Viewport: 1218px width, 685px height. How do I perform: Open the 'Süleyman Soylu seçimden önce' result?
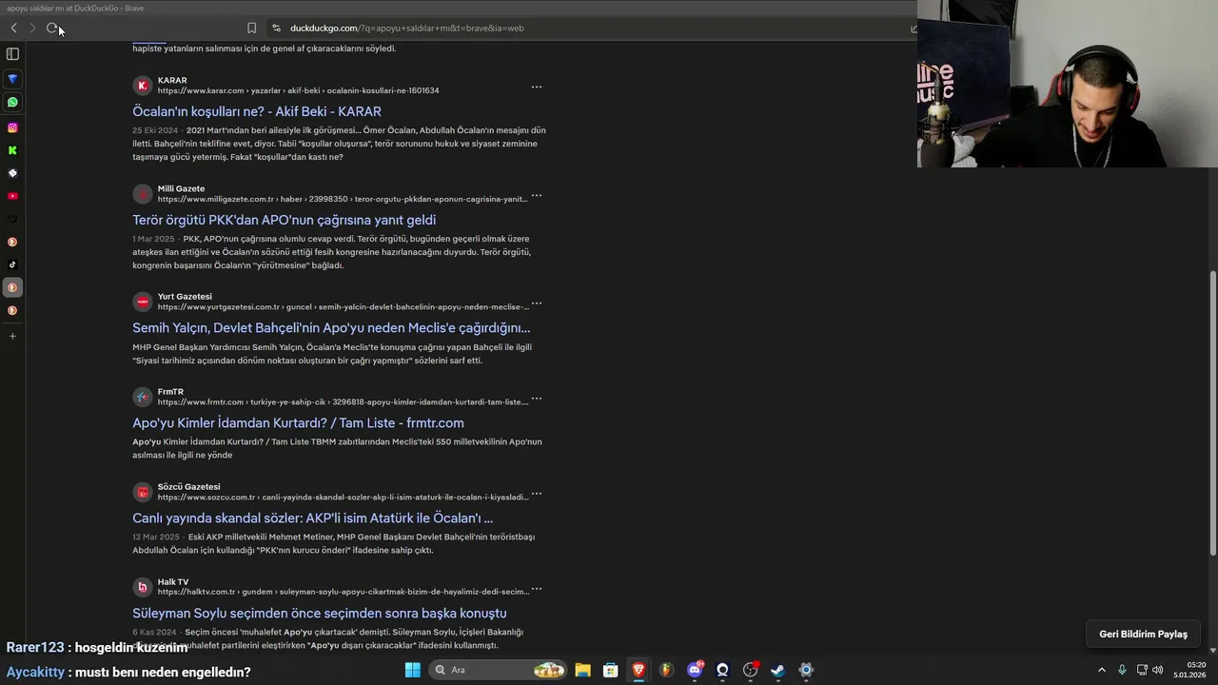tap(319, 614)
